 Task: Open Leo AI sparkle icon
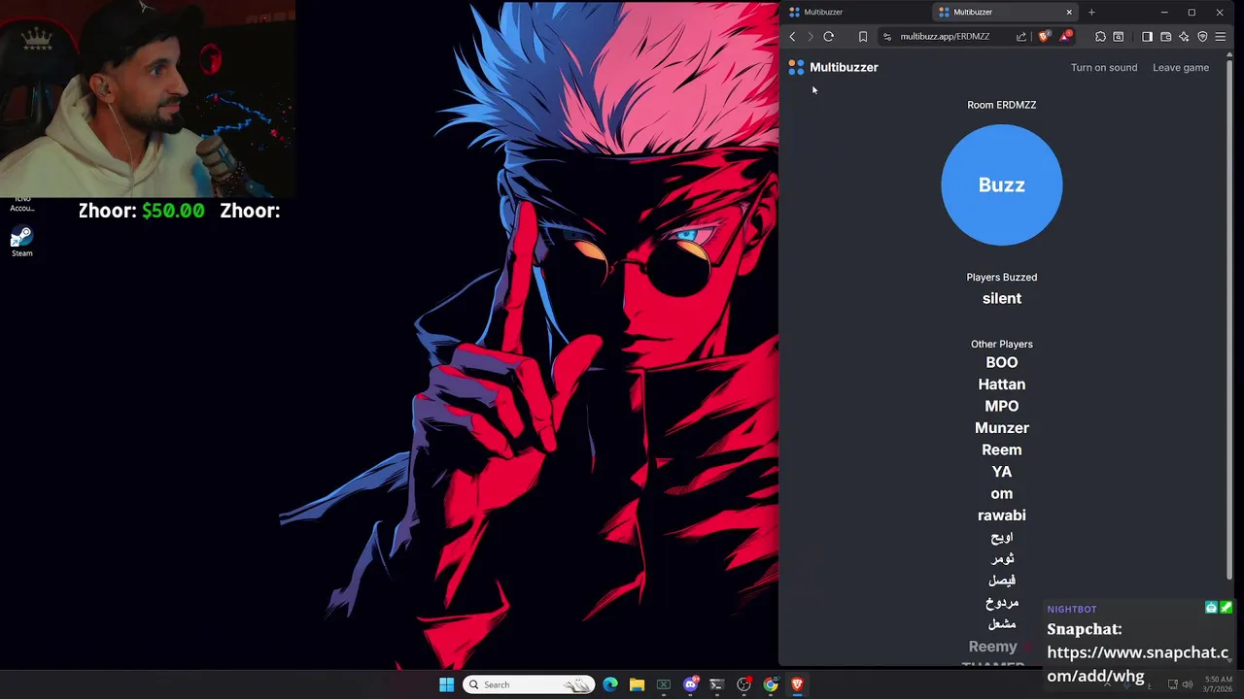[1184, 37]
